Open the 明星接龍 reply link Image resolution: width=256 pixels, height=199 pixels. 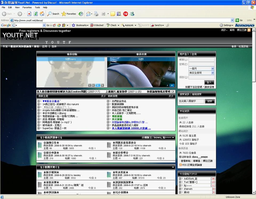pos(117,116)
